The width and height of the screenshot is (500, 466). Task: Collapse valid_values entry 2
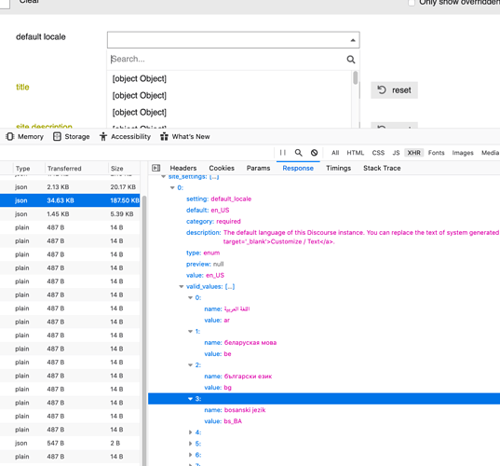click(190, 365)
